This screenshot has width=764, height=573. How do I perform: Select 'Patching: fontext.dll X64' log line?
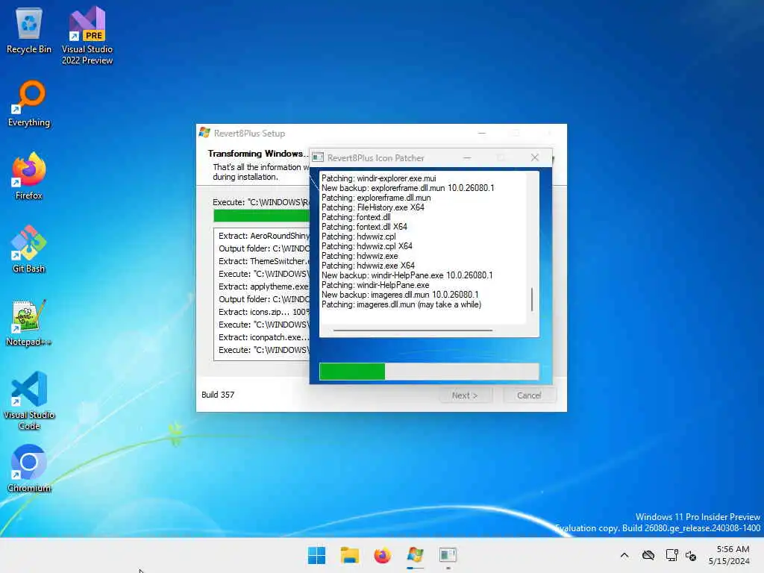click(364, 227)
